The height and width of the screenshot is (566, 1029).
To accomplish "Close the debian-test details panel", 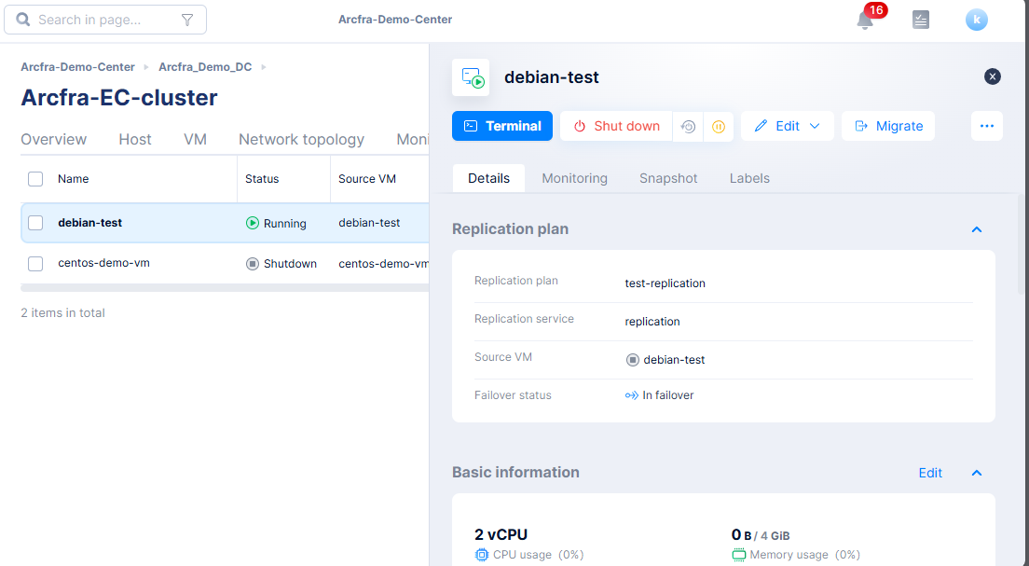I will point(993,76).
